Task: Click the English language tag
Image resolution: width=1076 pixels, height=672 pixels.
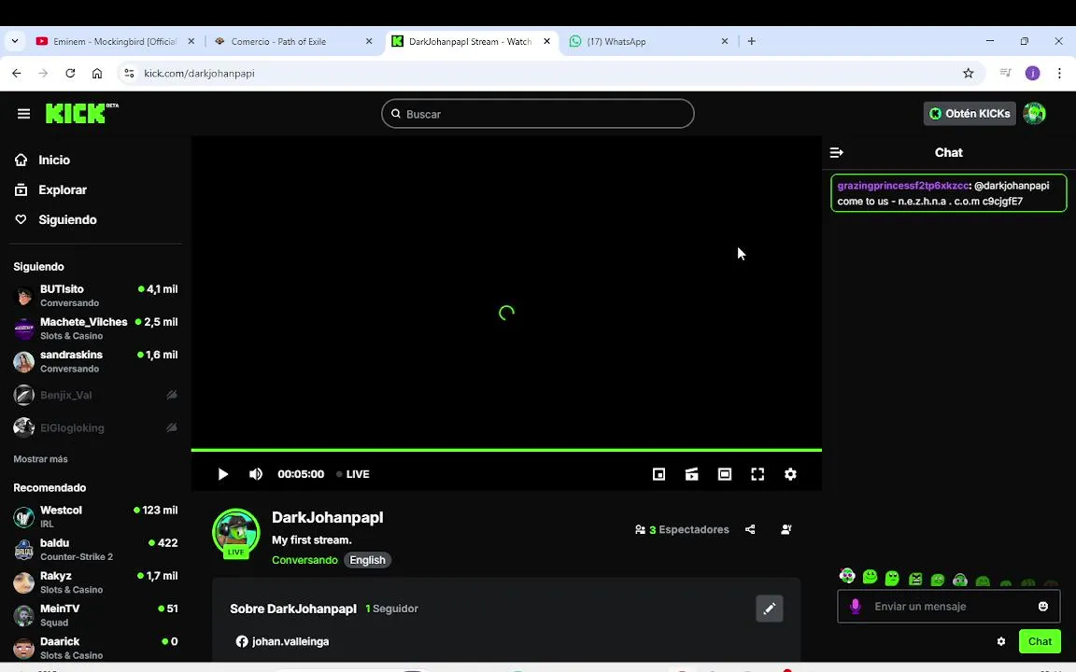Action: point(367,560)
